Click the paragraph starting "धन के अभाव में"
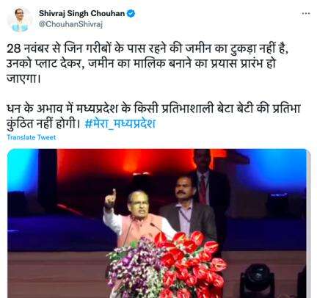 (x=153, y=116)
